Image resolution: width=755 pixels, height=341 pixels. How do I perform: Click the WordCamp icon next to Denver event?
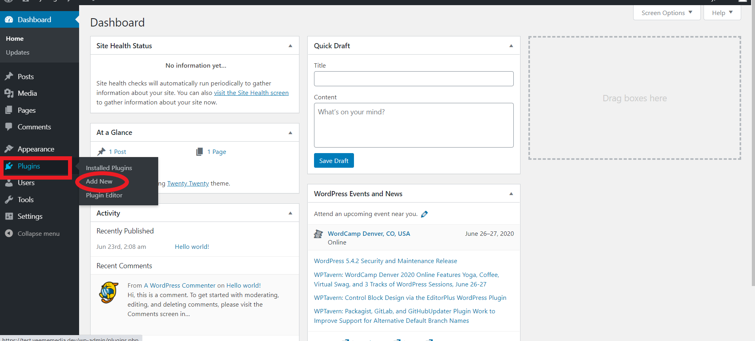click(318, 234)
